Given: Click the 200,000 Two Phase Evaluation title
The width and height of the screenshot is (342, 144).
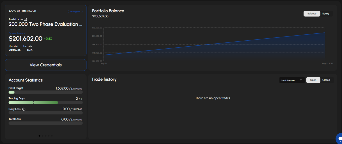Looking at the screenshot, I should pyautogui.click(x=45, y=24).
